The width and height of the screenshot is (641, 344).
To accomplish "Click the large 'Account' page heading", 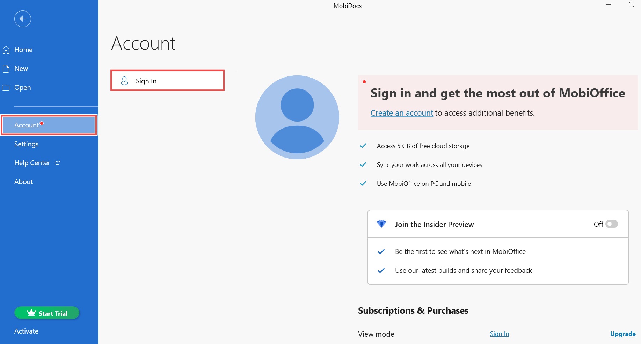I will click(144, 44).
